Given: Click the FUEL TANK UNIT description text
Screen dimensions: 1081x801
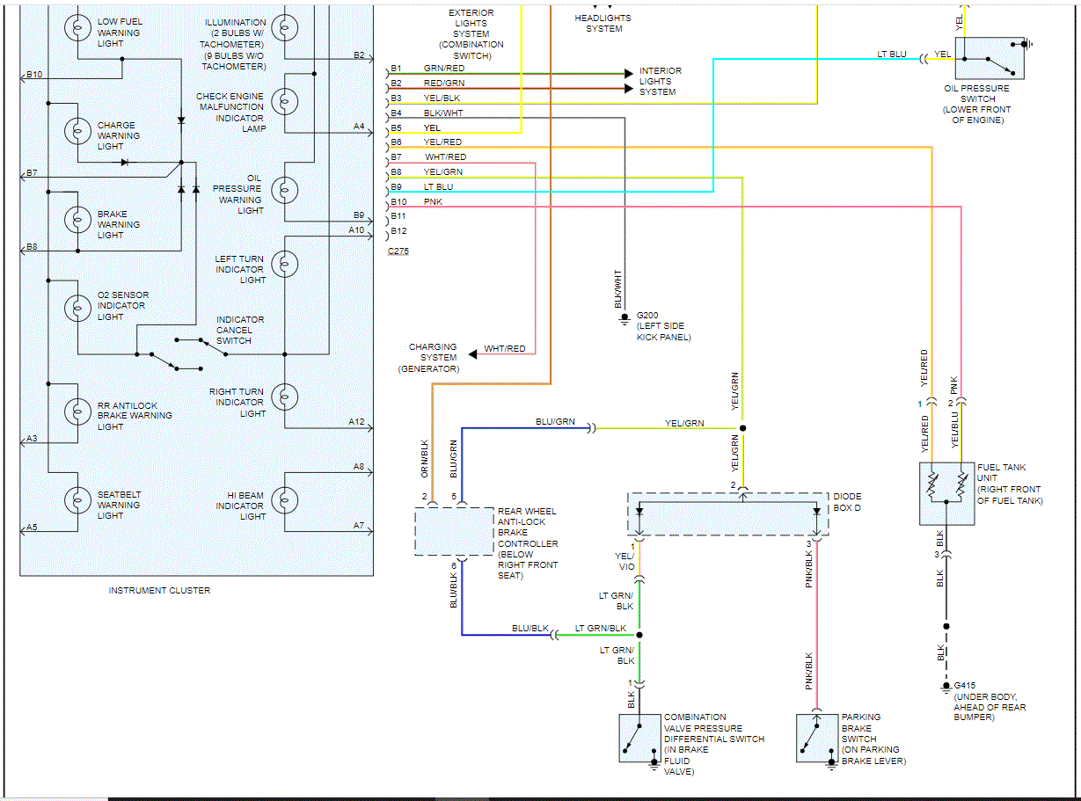Looking at the screenshot, I should [x=1010, y=484].
